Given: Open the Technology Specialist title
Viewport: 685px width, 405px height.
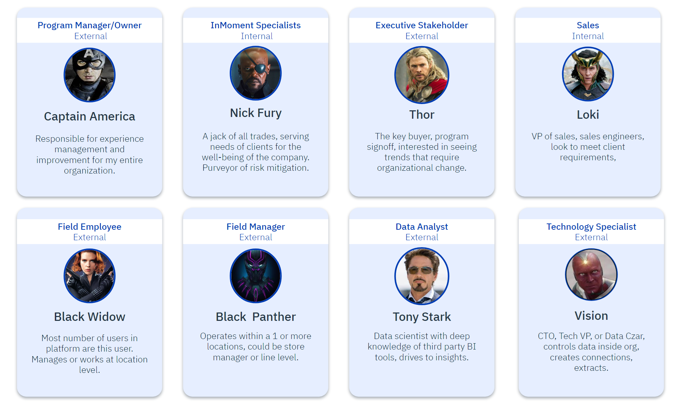Looking at the screenshot, I should point(591,227).
